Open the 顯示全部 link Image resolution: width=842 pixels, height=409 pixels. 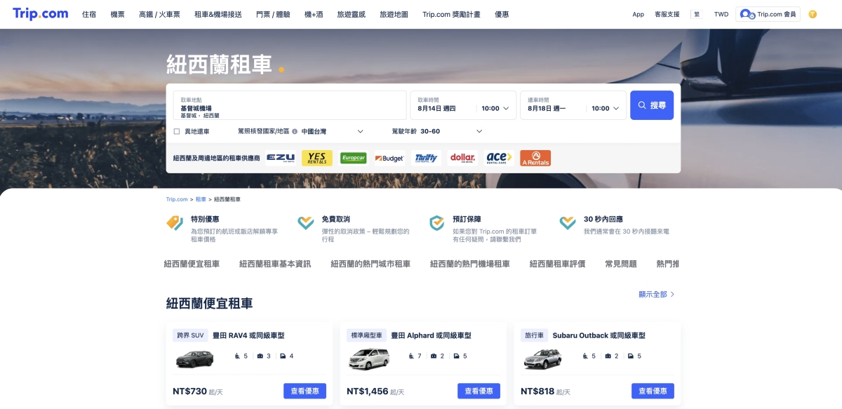pos(651,294)
